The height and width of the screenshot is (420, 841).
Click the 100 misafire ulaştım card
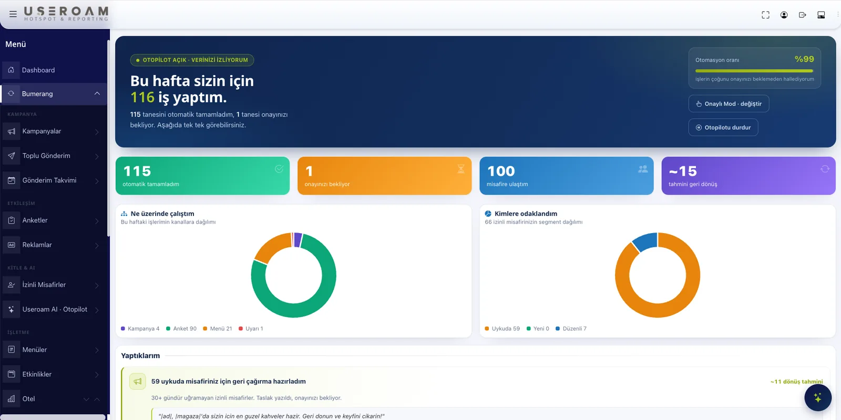coord(566,176)
